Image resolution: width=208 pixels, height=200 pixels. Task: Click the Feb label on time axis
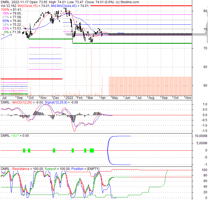coord(80,98)
